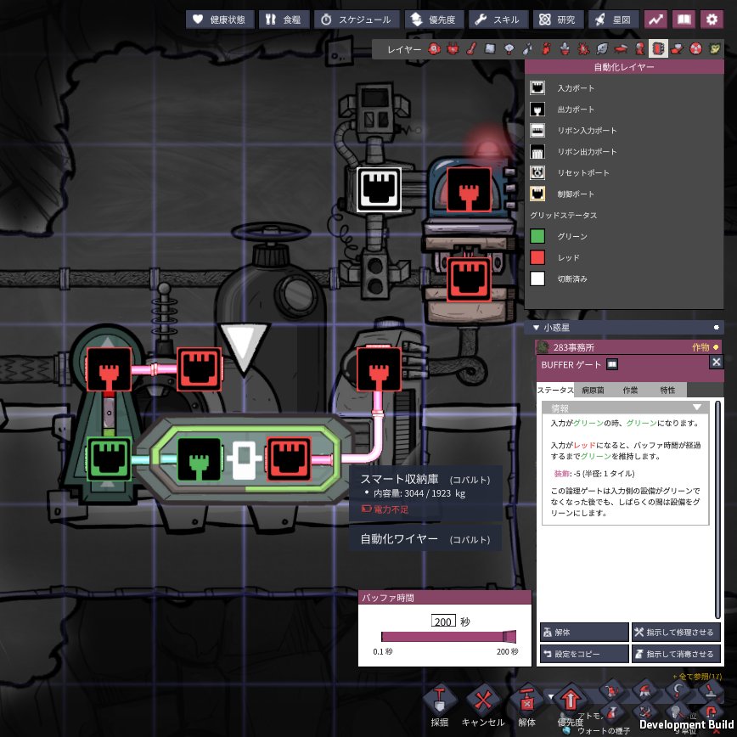Toggle the Radiation overlay layer
The image size is (737, 737).
695,48
